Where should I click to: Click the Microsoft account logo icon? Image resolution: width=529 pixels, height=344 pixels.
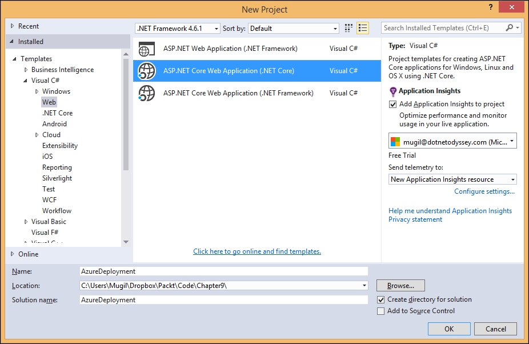coord(395,142)
